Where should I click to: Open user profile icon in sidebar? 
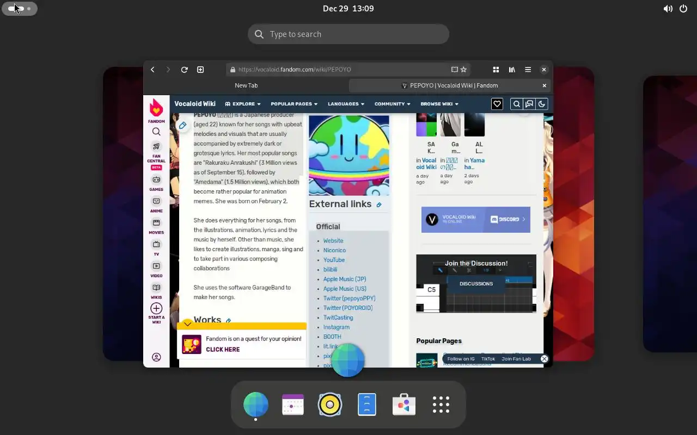click(156, 357)
